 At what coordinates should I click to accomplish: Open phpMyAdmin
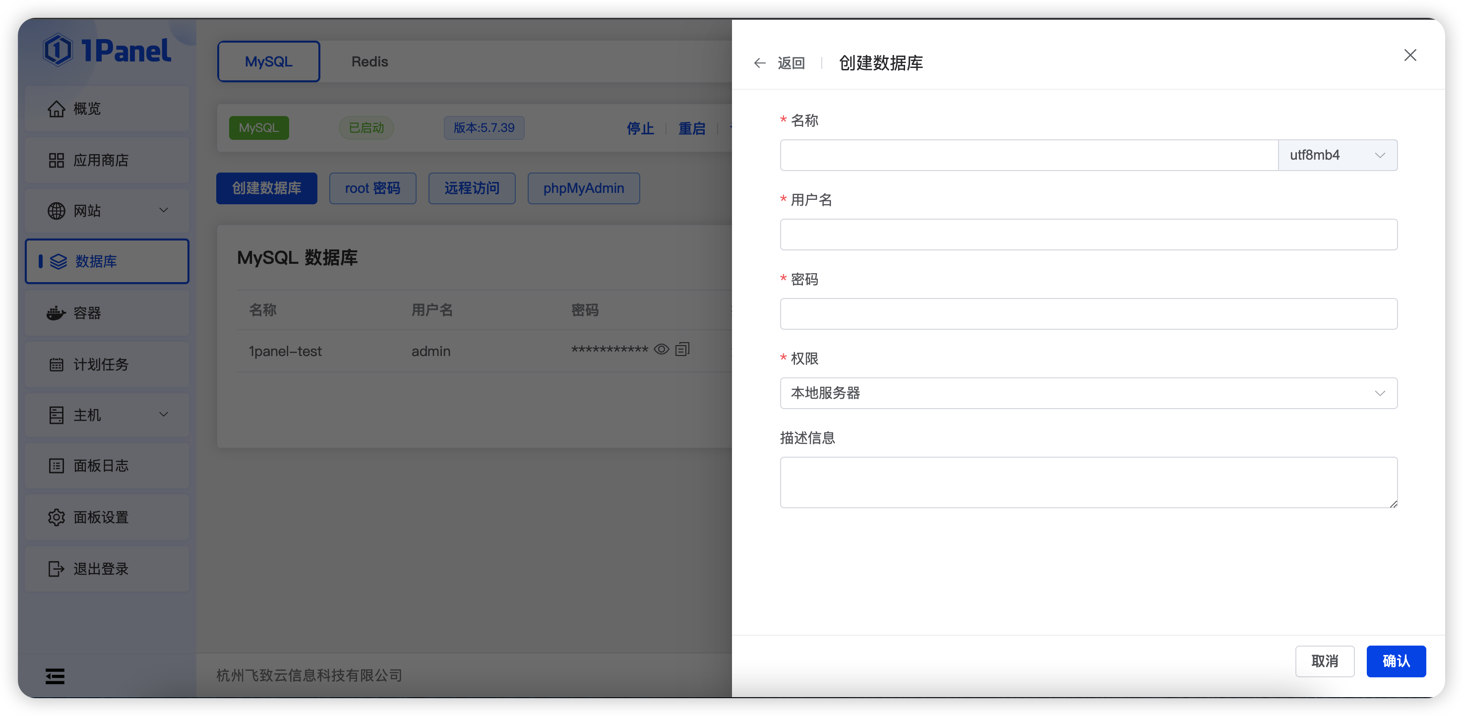click(x=583, y=188)
